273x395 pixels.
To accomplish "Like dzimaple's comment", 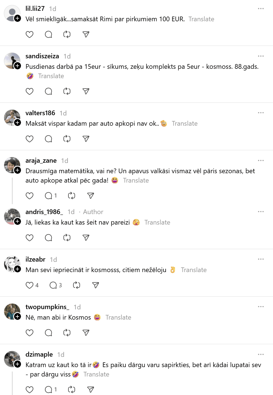I will [30, 390].
